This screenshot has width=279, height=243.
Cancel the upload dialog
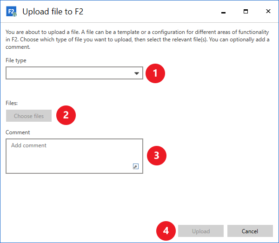pos(250,231)
